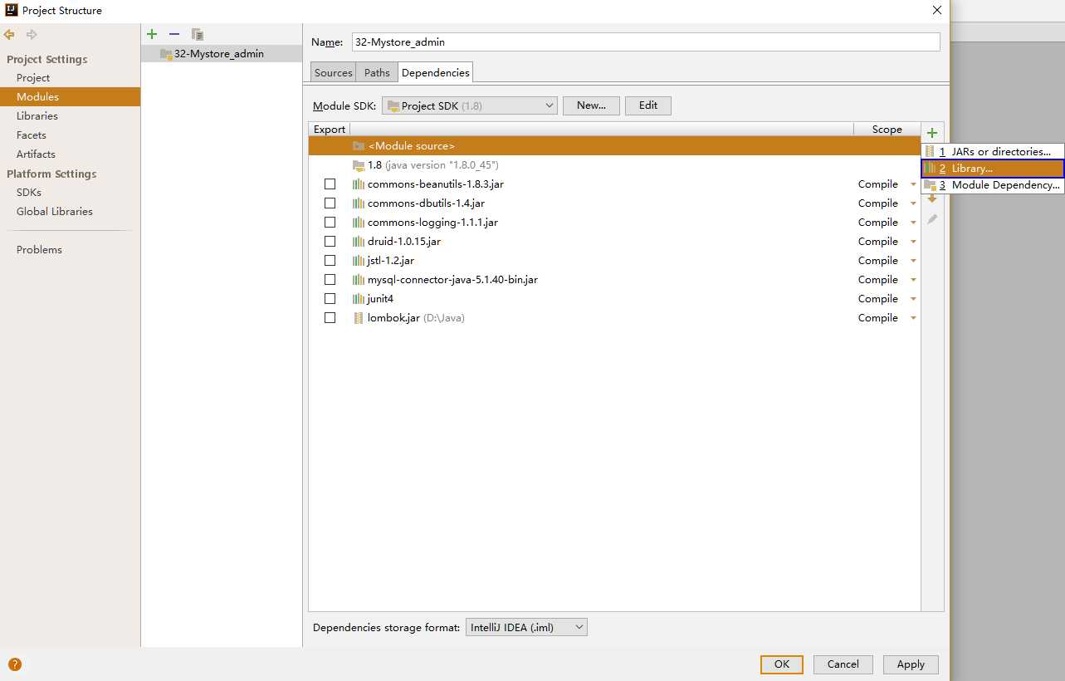1065x681 pixels.
Task: Select Modules in the sidebar
Action: 70,97
